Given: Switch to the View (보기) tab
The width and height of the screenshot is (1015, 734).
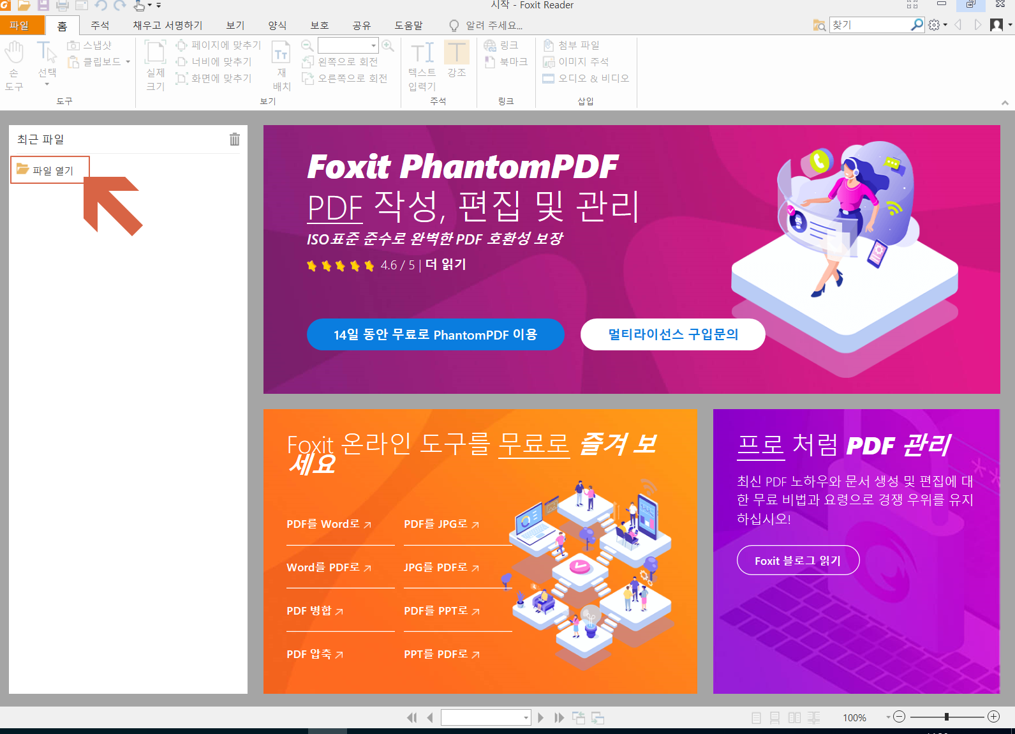Looking at the screenshot, I should pyautogui.click(x=235, y=26).
